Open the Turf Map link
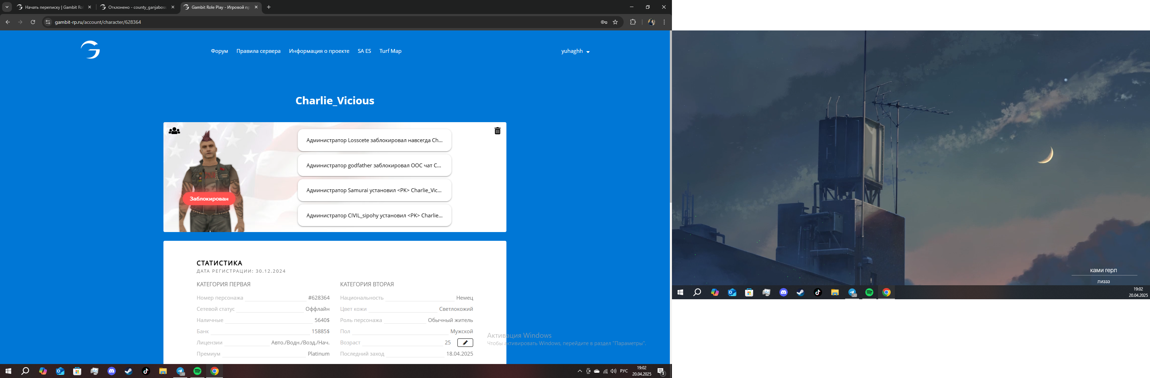 (390, 51)
